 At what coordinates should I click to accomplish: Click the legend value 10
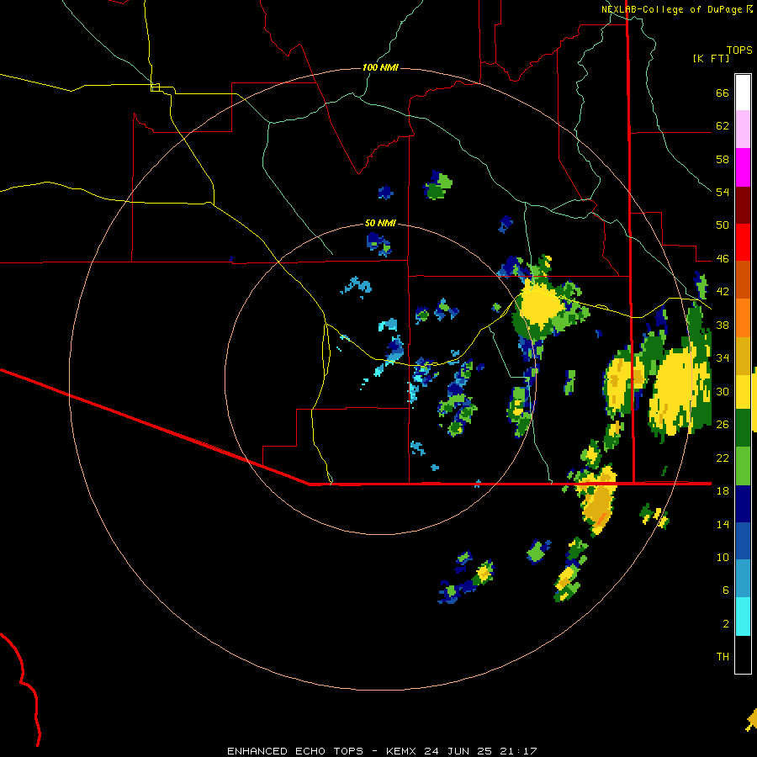[723, 557]
